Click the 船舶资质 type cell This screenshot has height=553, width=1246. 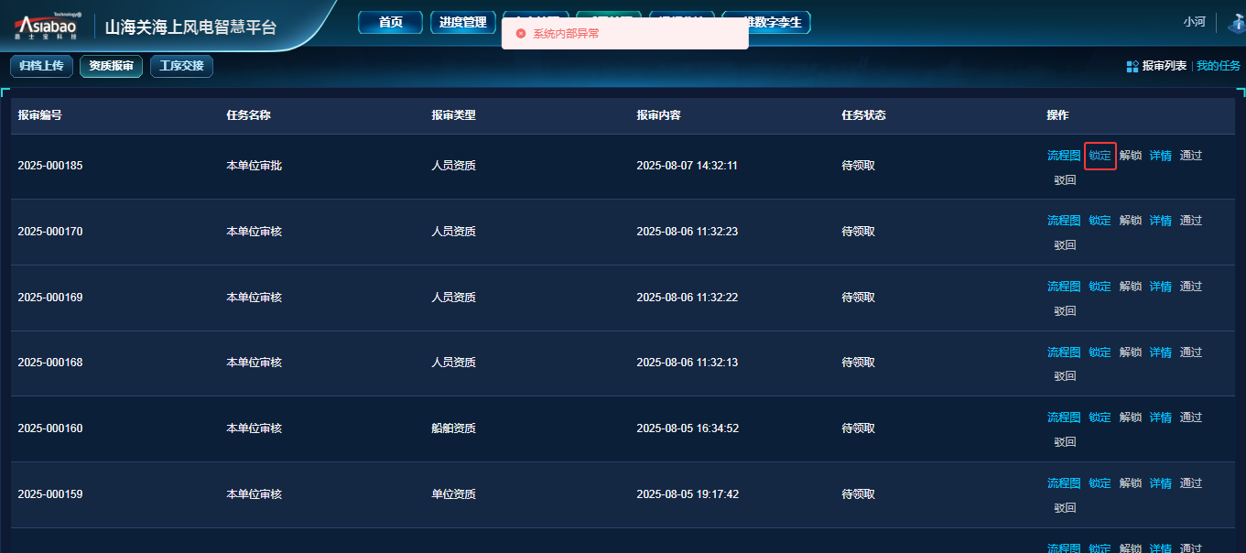click(453, 428)
